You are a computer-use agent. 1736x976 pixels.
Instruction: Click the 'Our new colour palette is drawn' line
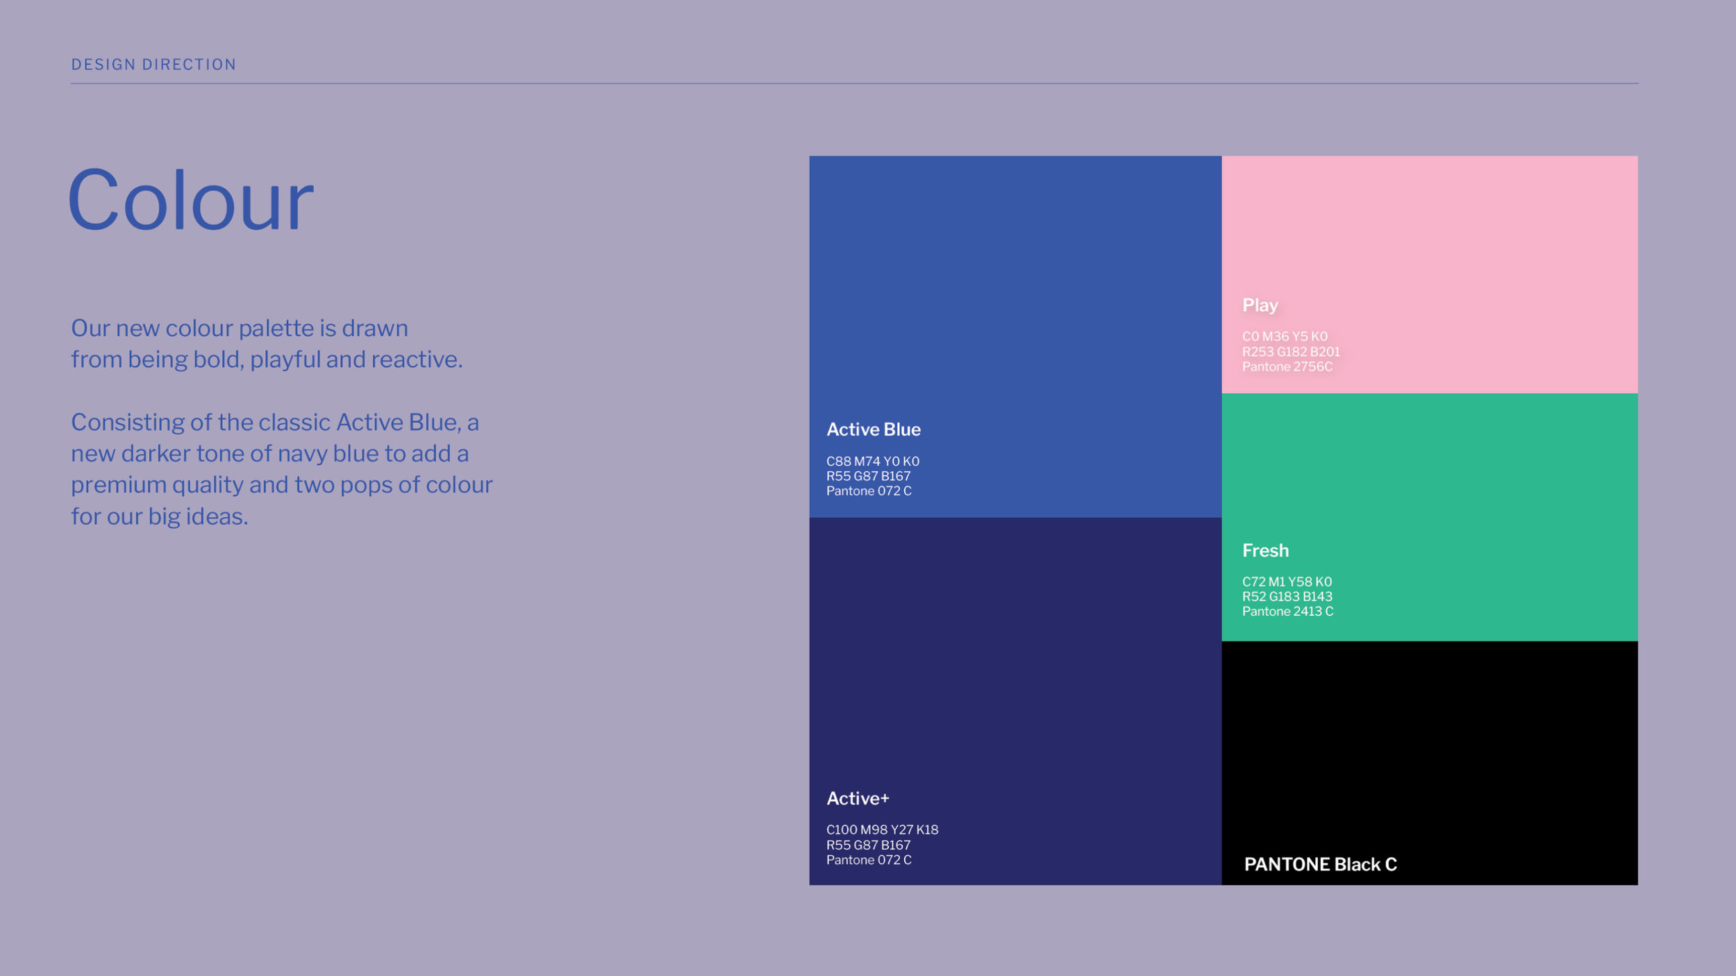240,328
